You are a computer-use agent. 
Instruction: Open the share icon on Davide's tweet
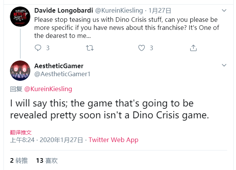tap(193, 48)
